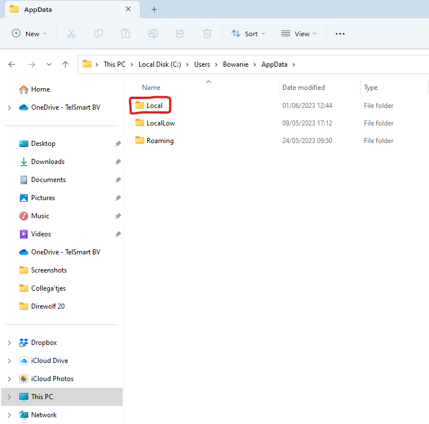Navigate back with the left arrow
This screenshot has height=424, width=429.
[12, 64]
